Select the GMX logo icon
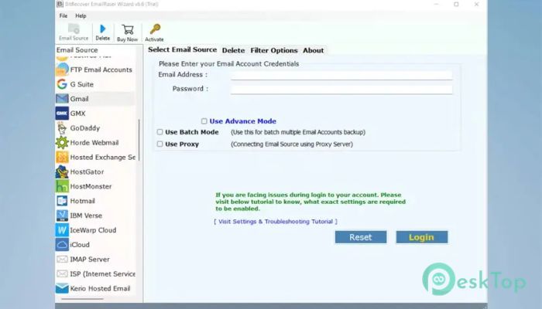 (62, 113)
